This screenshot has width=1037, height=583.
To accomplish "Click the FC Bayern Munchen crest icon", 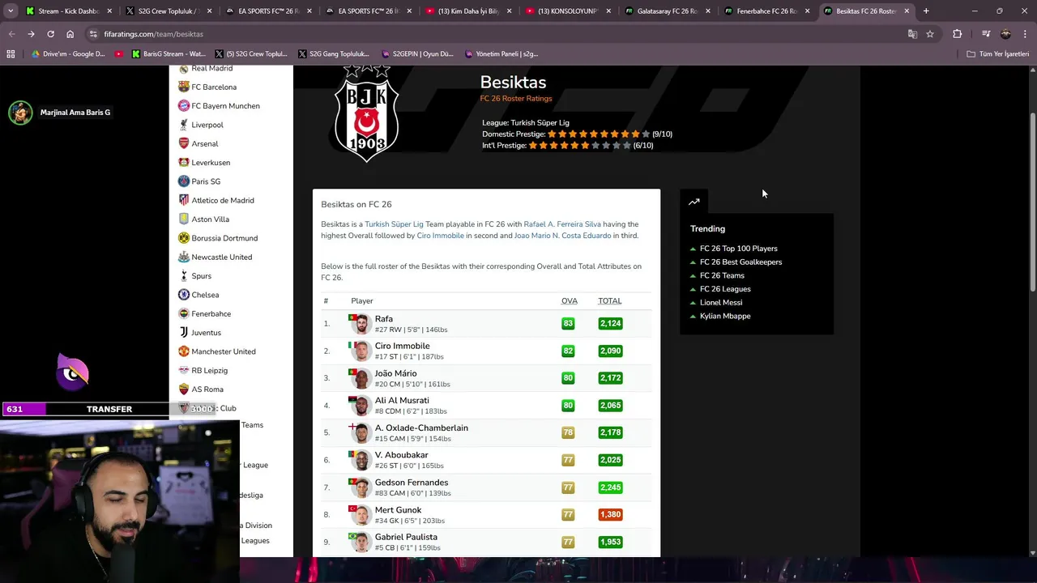I will tap(184, 106).
